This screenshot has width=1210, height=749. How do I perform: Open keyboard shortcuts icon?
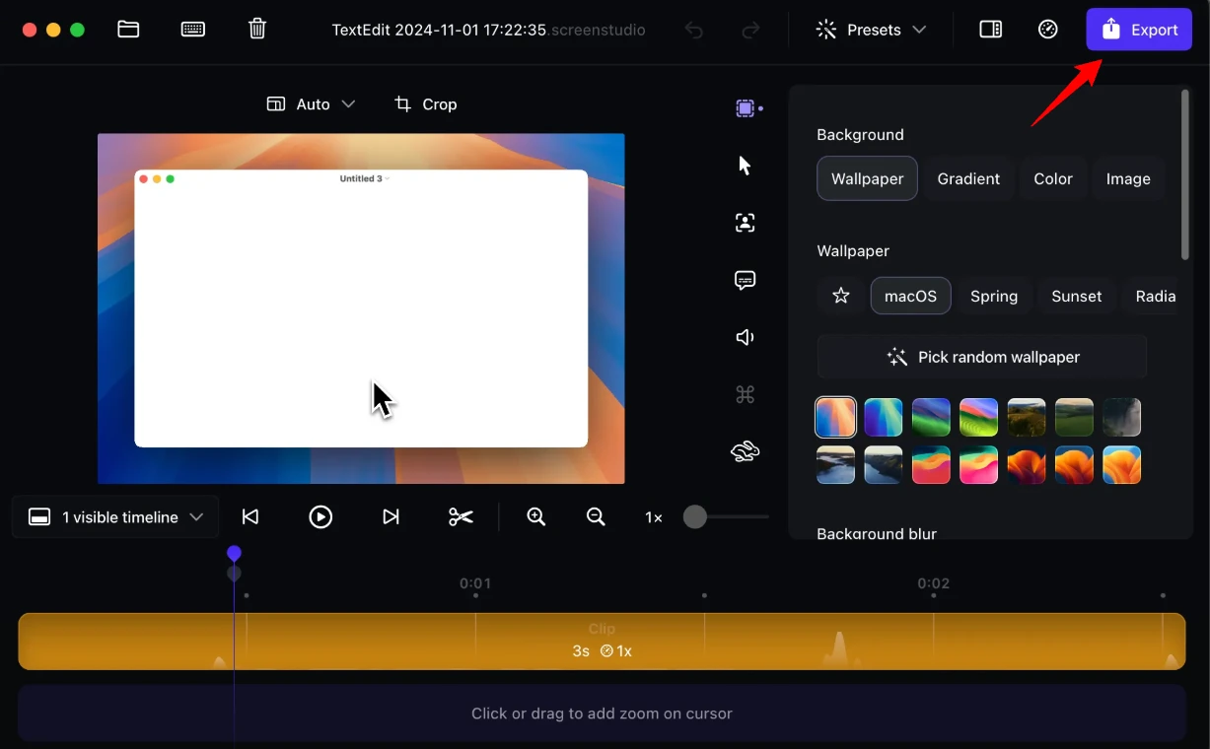pos(193,30)
